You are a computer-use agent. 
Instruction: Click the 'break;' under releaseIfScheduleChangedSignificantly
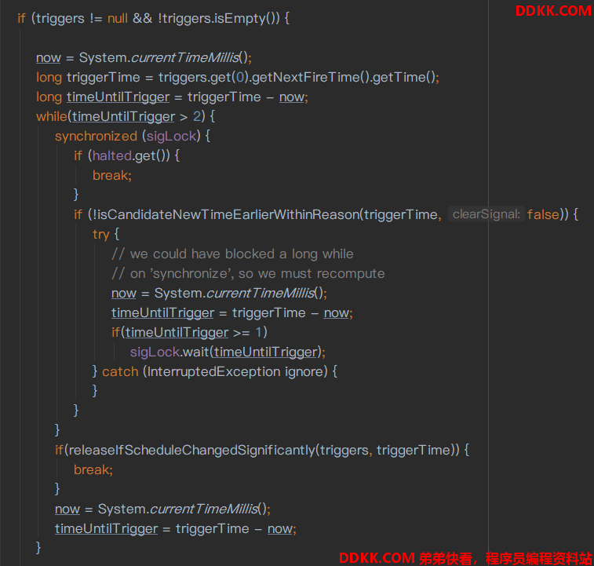coord(93,470)
